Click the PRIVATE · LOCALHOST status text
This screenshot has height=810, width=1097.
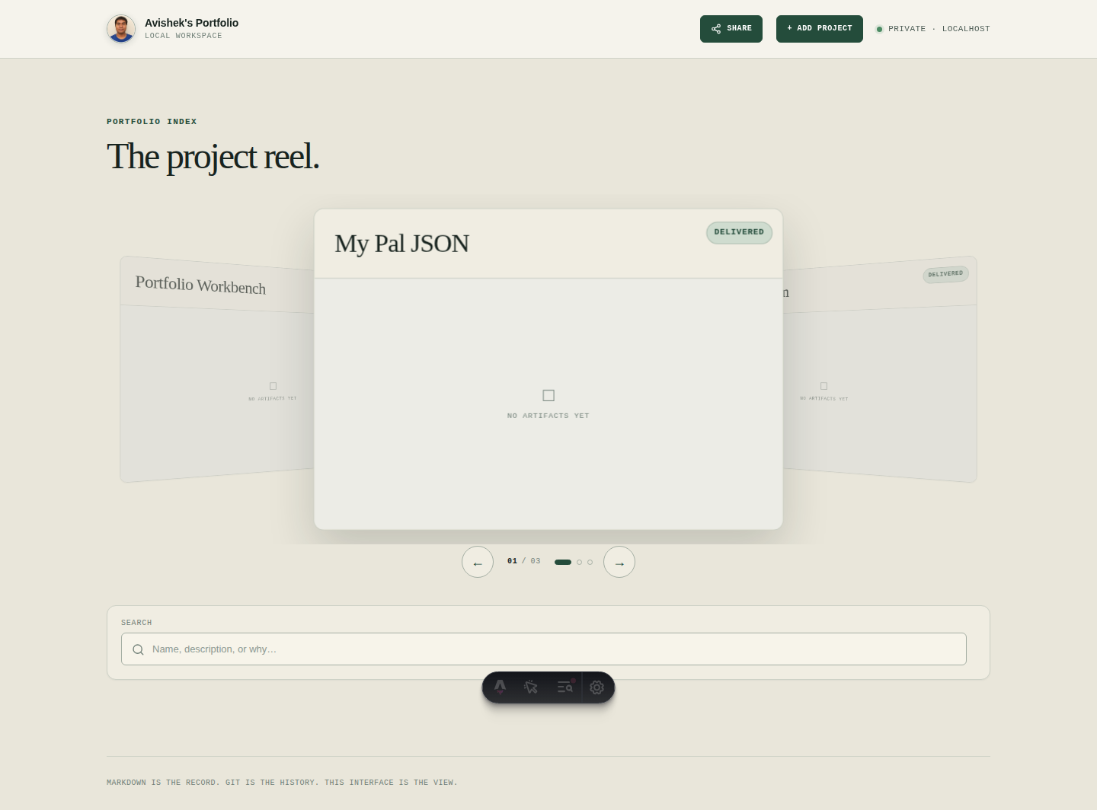[939, 29]
